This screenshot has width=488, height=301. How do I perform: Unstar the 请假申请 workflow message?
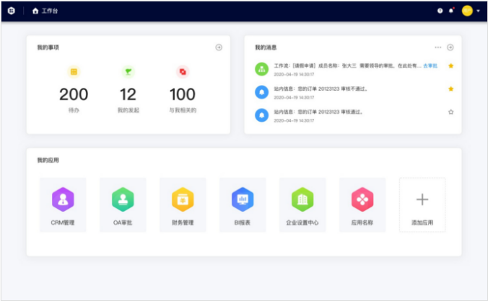click(450, 66)
